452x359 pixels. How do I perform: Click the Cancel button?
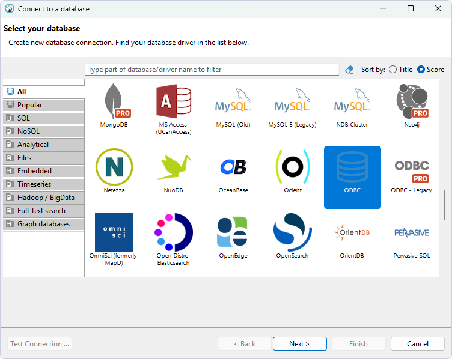click(x=418, y=344)
